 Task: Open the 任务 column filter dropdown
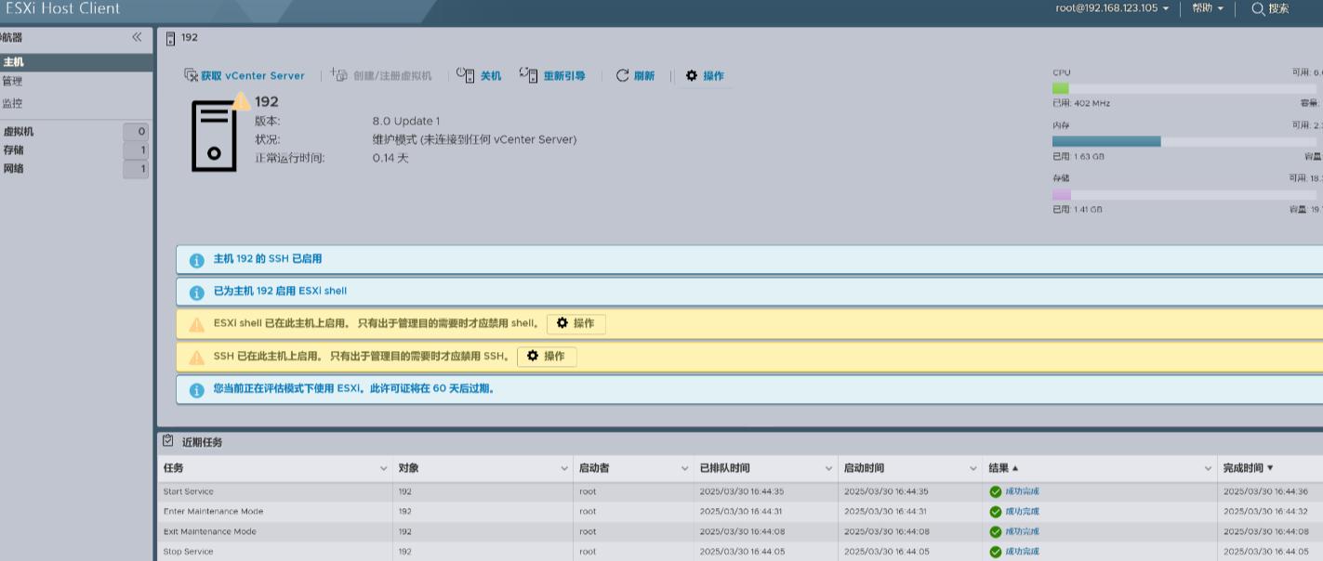(x=384, y=468)
